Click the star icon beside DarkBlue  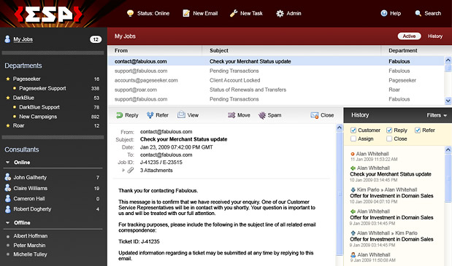click(8, 98)
